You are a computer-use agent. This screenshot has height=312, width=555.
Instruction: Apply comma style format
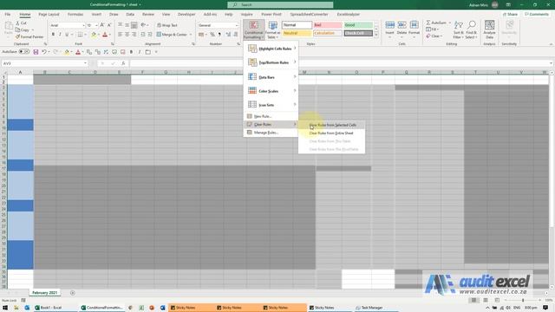click(219, 35)
